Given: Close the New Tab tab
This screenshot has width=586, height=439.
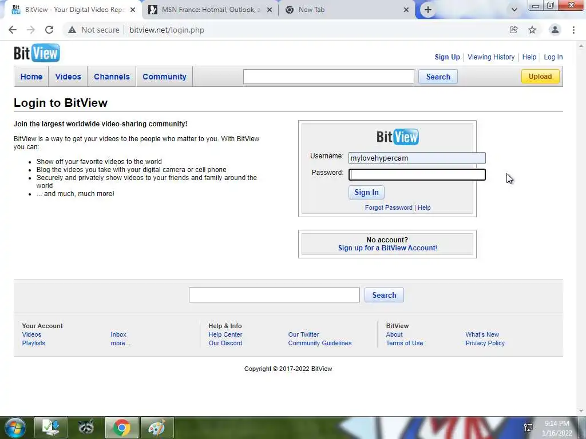Looking at the screenshot, I should (x=406, y=10).
